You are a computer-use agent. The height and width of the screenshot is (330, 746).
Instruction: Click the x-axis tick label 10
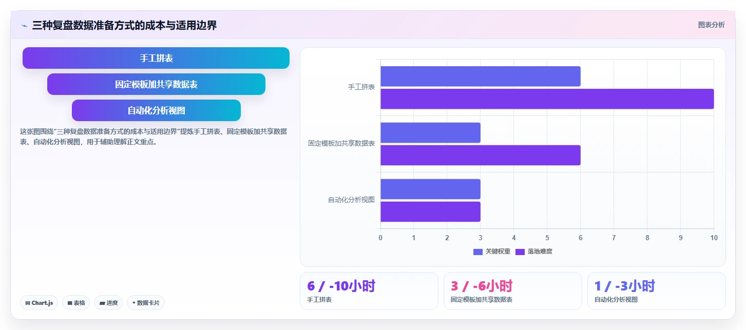point(714,238)
